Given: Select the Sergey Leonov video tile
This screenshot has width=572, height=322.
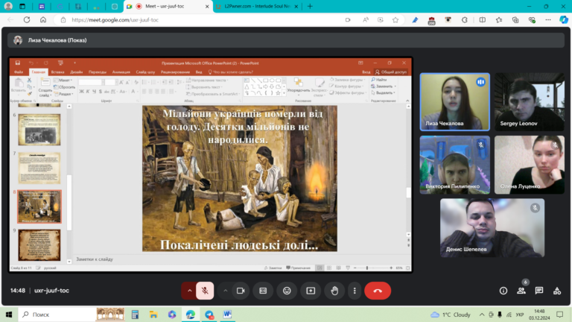Looking at the screenshot, I should [x=530, y=102].
